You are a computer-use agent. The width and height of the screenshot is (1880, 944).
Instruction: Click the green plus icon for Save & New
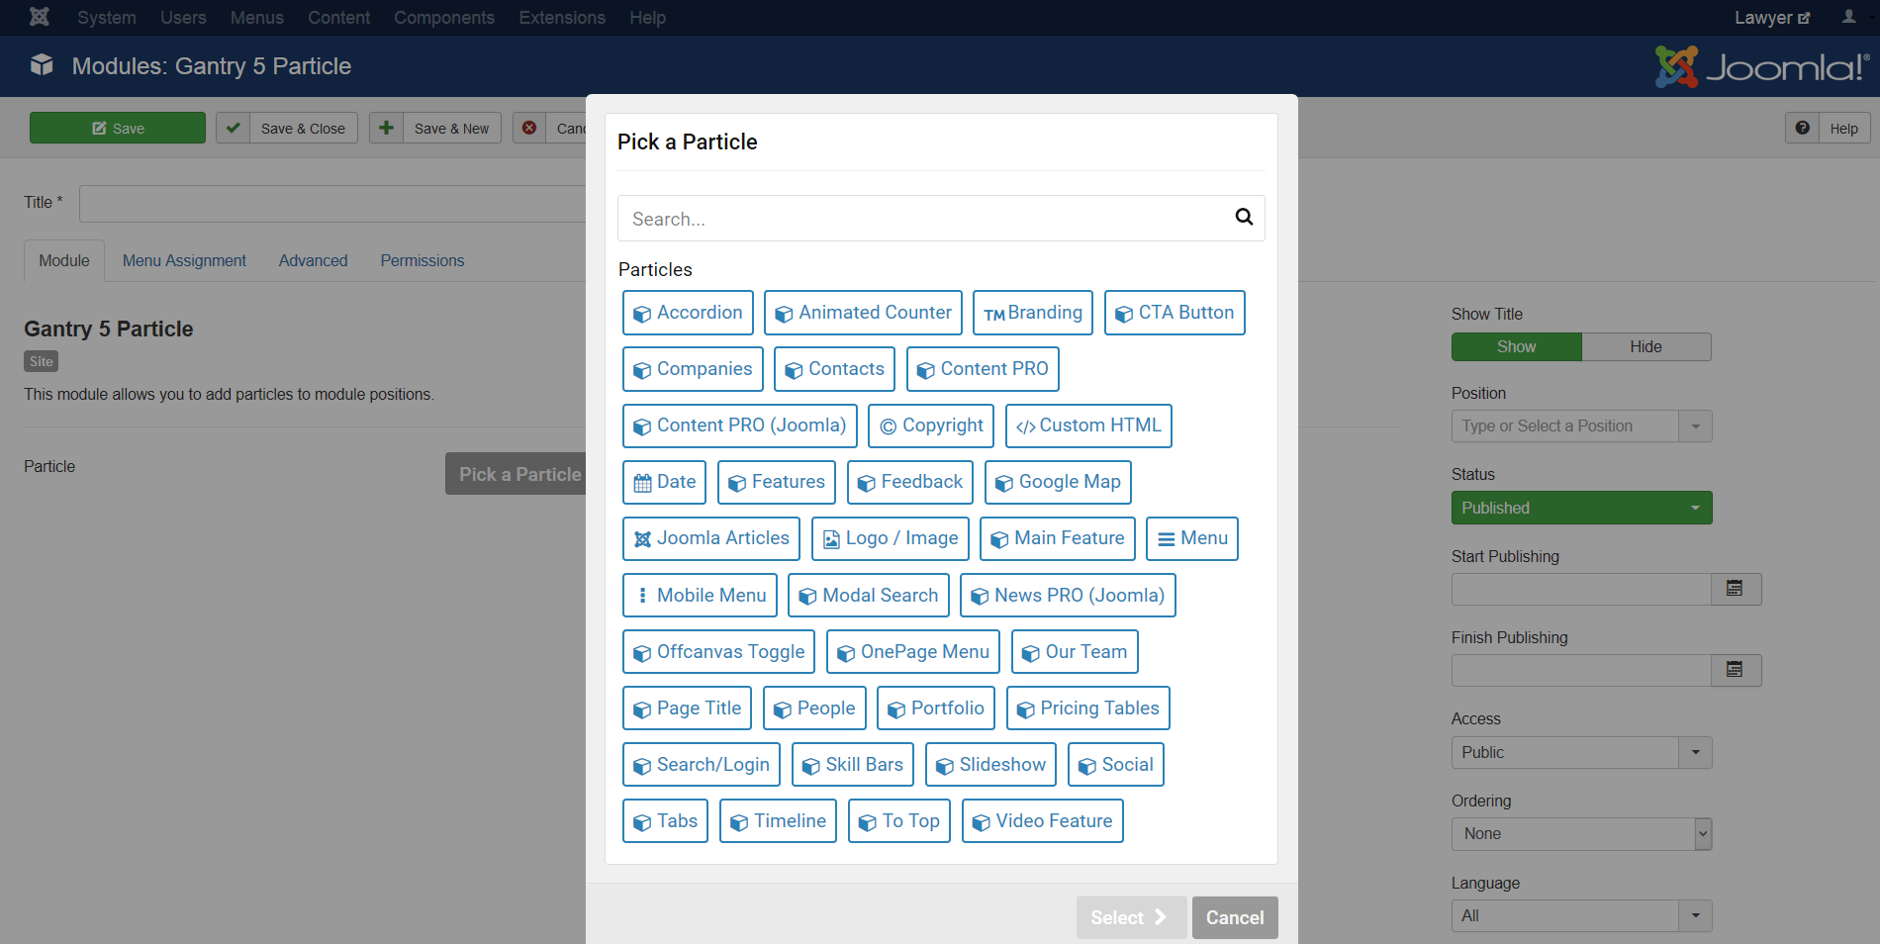[387, 128]
